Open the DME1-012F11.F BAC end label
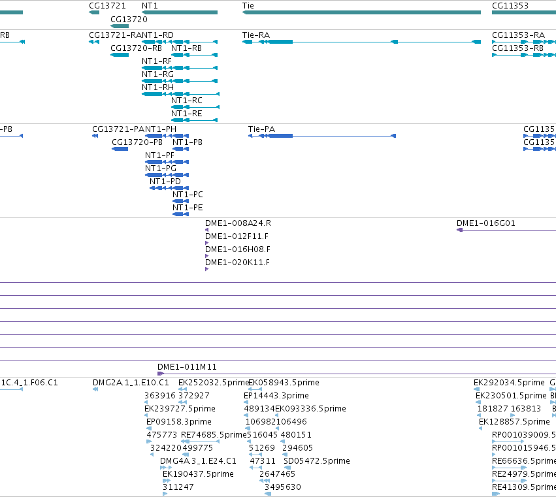 (237, 237)
